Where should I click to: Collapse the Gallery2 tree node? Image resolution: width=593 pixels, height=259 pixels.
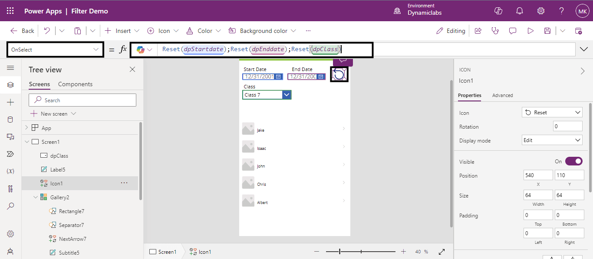[36, 197]
